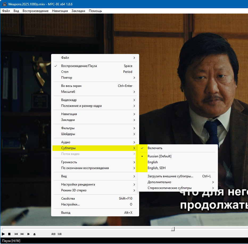This screenshot has width=248, height=244.
Task: Toggle the Включить subtitles checkmark
Action: (x=155, y=148)
